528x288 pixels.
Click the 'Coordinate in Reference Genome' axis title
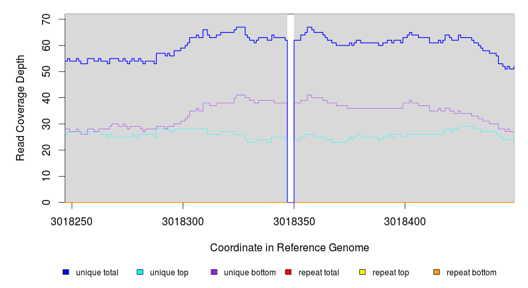tap(289, 248)
